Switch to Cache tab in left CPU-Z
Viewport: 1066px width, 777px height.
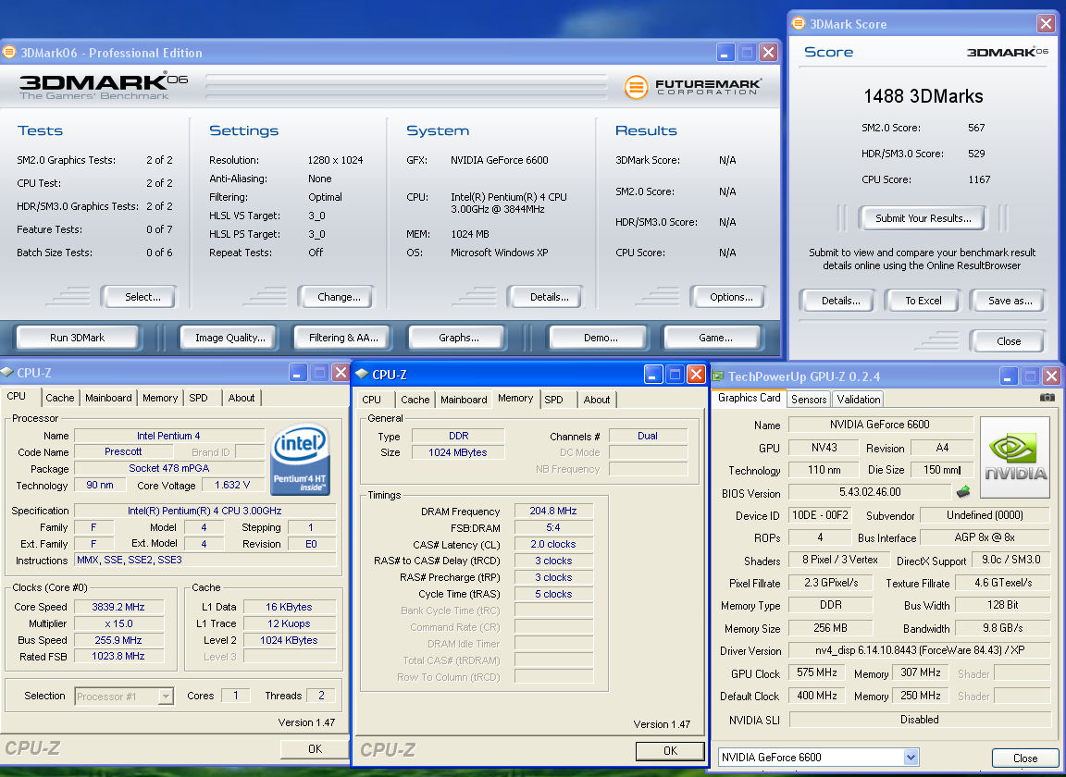click(60, 398)
